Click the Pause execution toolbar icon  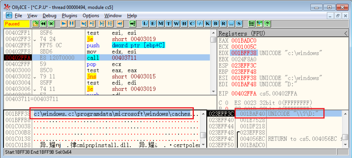[71, 23]
